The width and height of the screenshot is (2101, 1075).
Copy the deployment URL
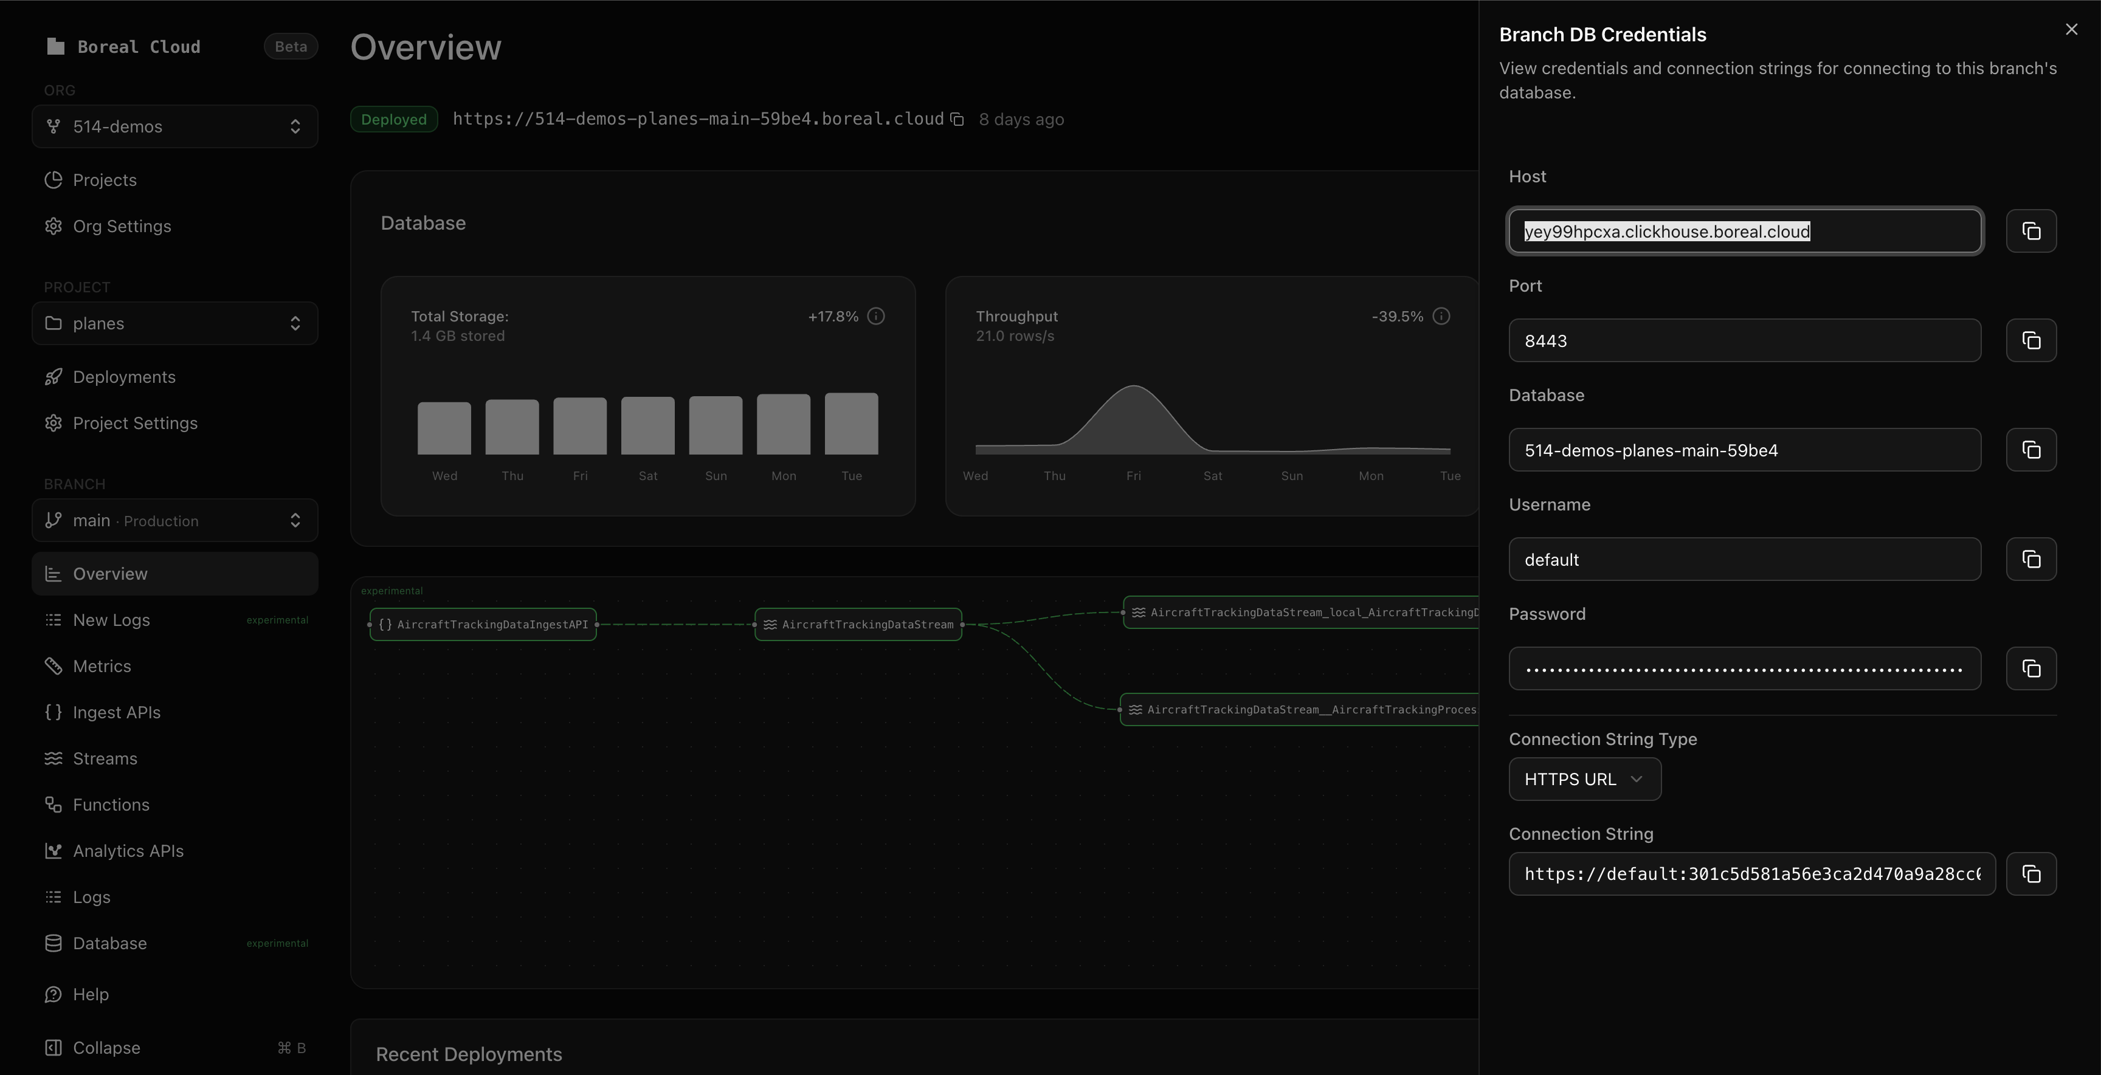pyautogui.click(x=957, y=120)
